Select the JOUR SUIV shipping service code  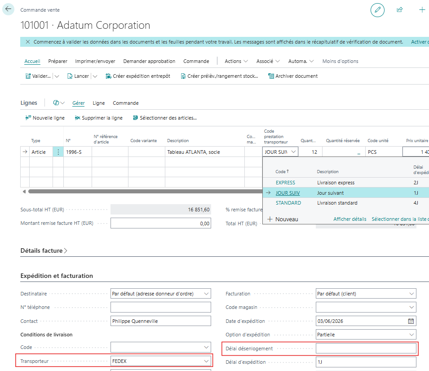[x=287, y=193]
